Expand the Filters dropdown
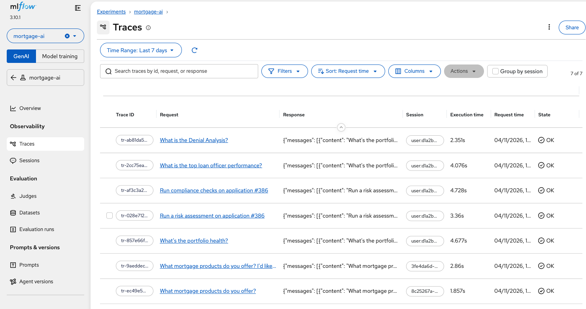The width and height of the screenshot is (586, 309). pyautogui.click(x=284, y=71)
